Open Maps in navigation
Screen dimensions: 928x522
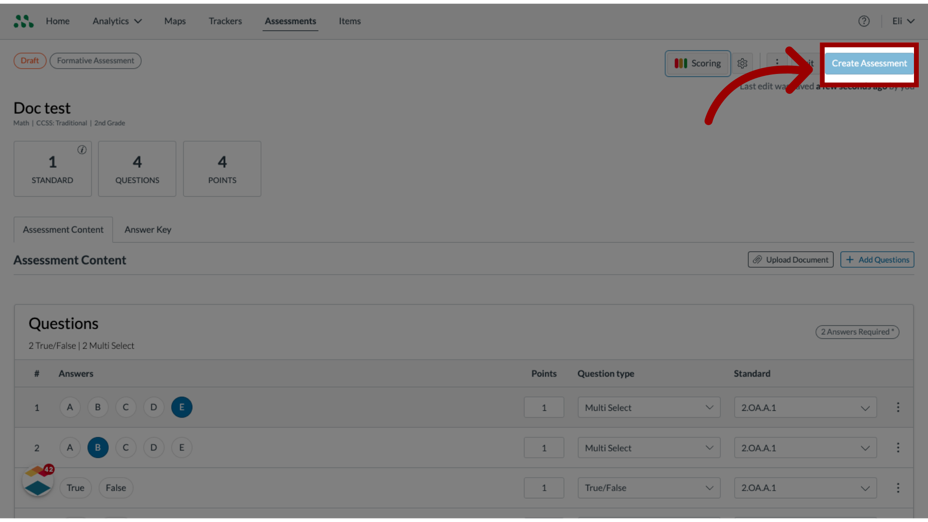[x=175, y=21]
